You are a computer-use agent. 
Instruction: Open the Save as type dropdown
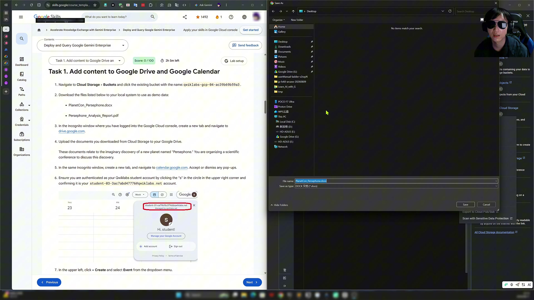point(496,186)
